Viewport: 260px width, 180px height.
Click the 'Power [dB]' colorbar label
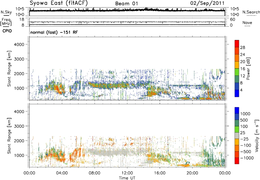tap(248, 69)
